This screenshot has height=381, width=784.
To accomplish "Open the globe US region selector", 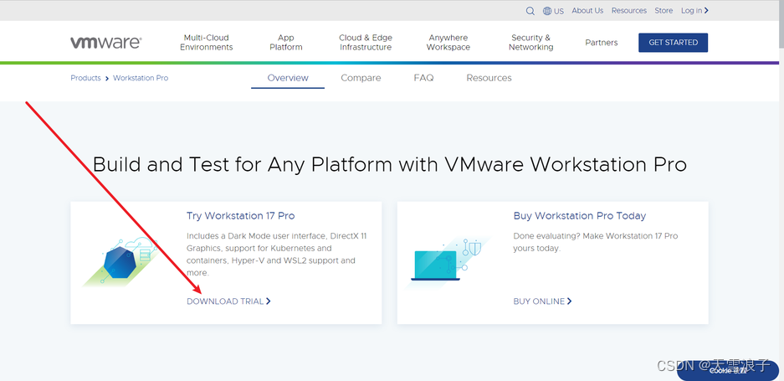I will 553,11.
